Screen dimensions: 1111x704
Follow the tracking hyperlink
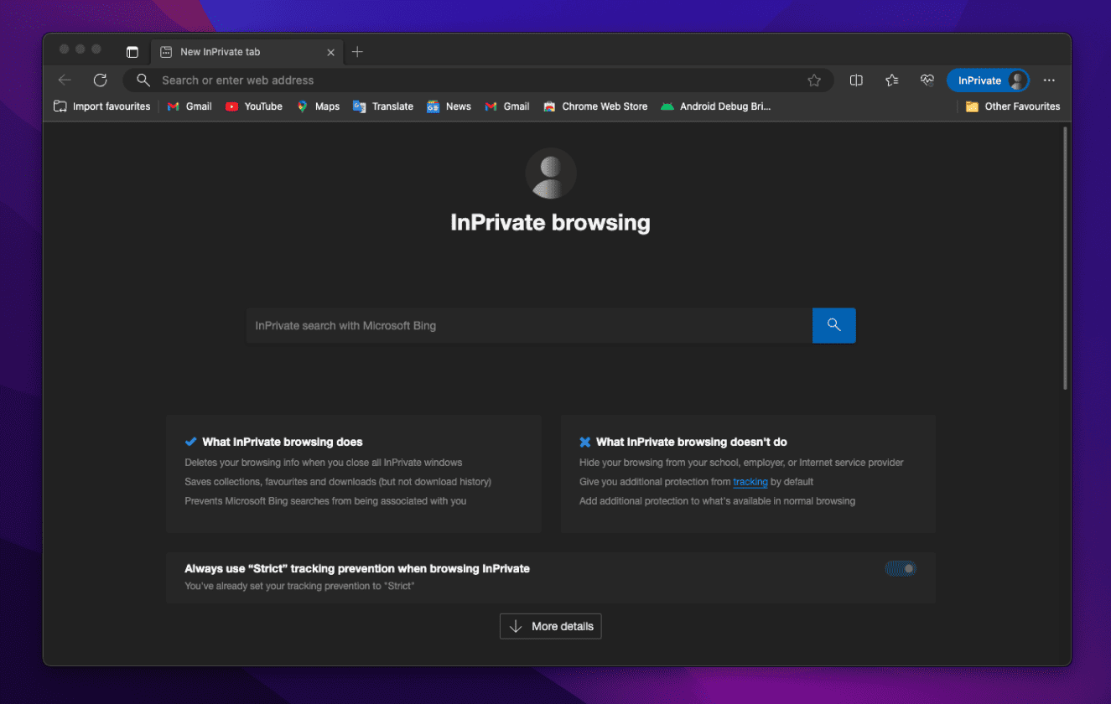click(x=750, y=482)
